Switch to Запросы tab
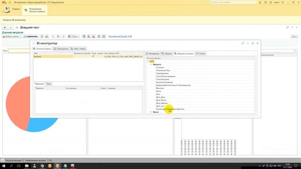 pyautogui.click(x=167, y=54)
